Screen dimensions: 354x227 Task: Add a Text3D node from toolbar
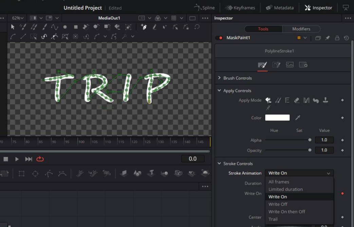(151, 173)
